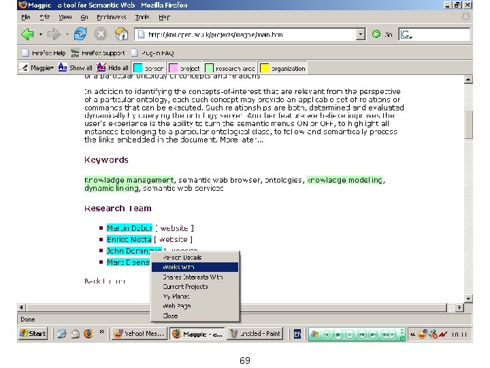Open Firefox Help bookmark
This screenshot has width=490, height=368.
[x=44, y=53]
